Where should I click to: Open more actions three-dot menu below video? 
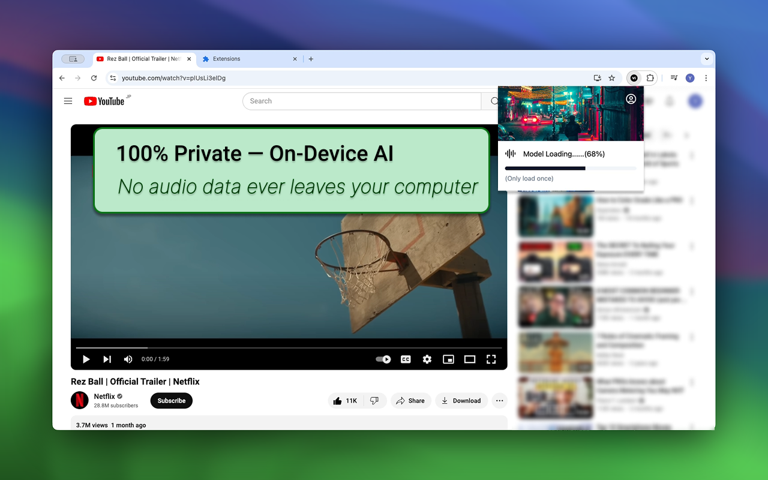(x=499, y=401)
